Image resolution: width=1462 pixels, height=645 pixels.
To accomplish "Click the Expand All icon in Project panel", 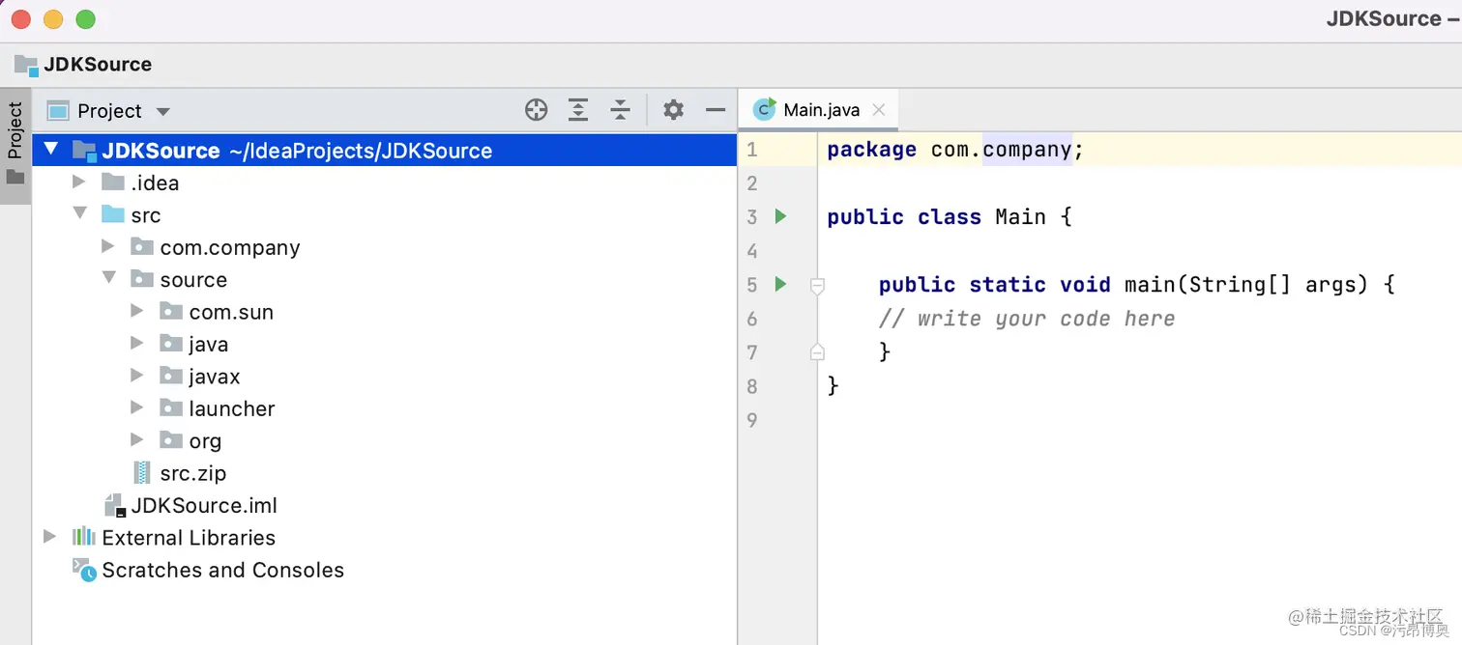I will pos(578,110).
